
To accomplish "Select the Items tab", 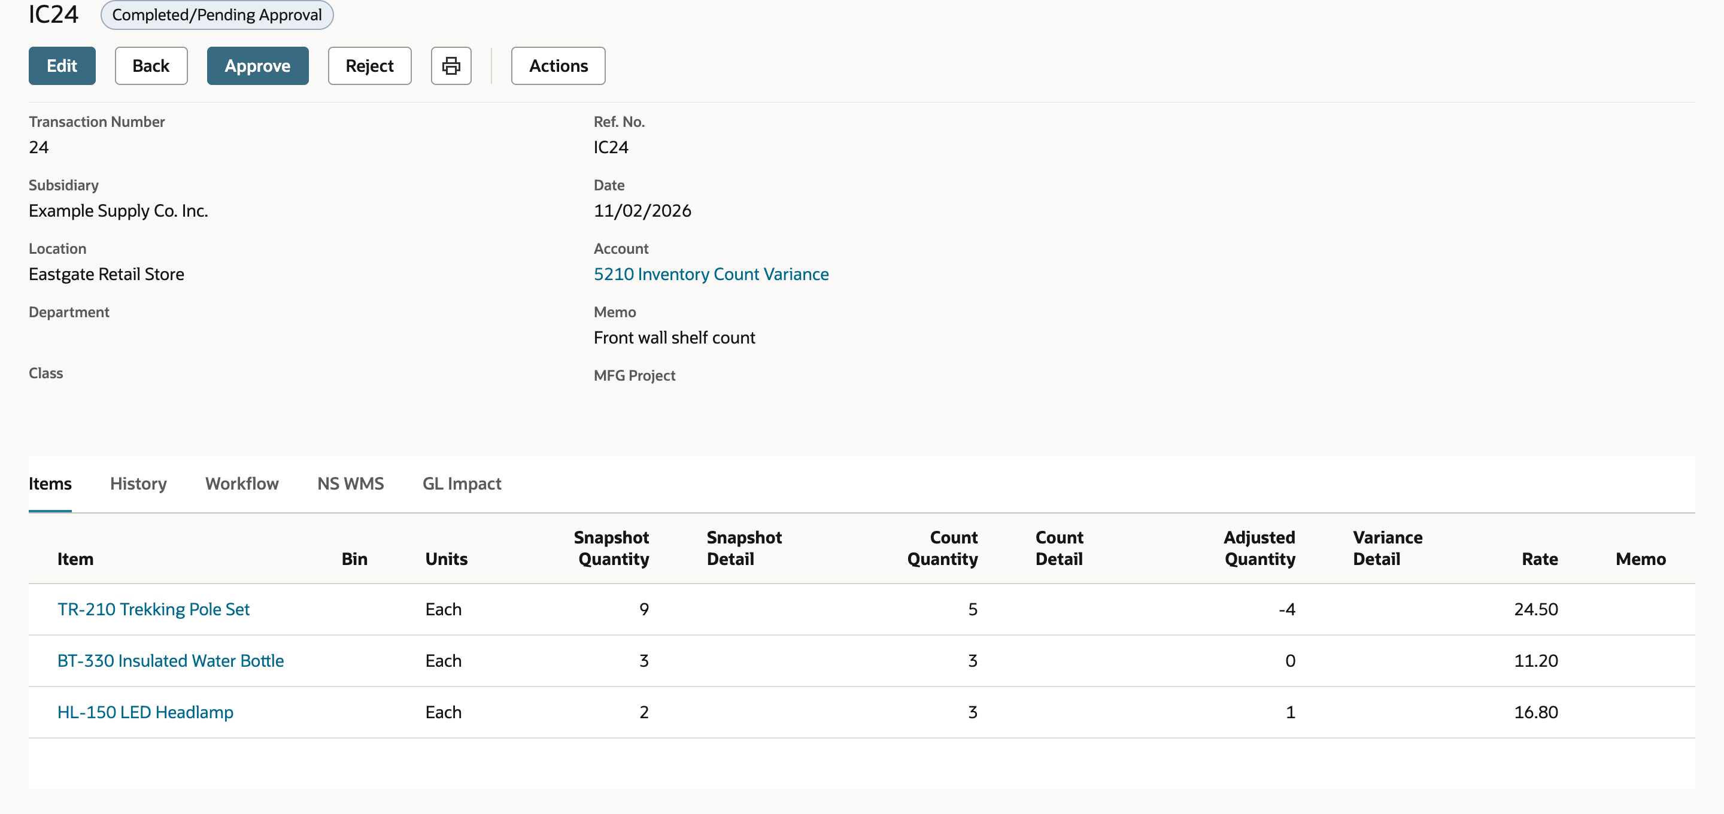I will pyautogui.click(x=50, y=484).
